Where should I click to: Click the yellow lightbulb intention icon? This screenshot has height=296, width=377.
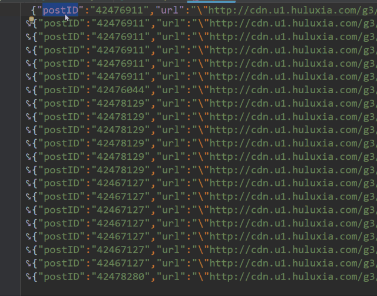click(31, 19)
